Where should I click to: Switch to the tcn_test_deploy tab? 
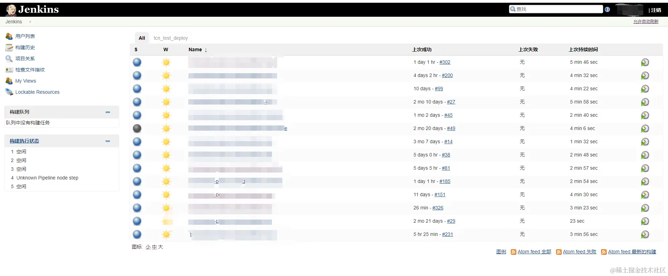[171, 38]
